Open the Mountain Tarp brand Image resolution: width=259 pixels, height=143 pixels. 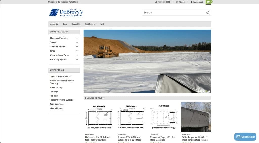56,88
